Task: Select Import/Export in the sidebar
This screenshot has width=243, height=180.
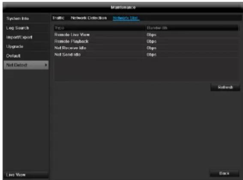Action: pos(26,37)
